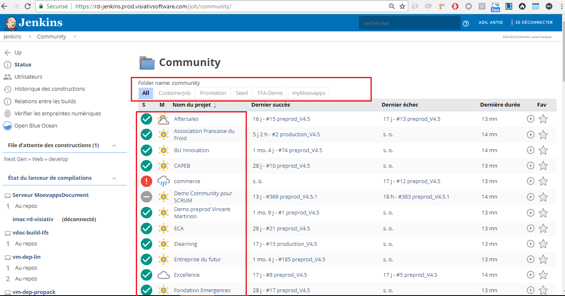Click the red failed status icon of commerce
This screenshot has width=565, height=296.
coord(146,181)
